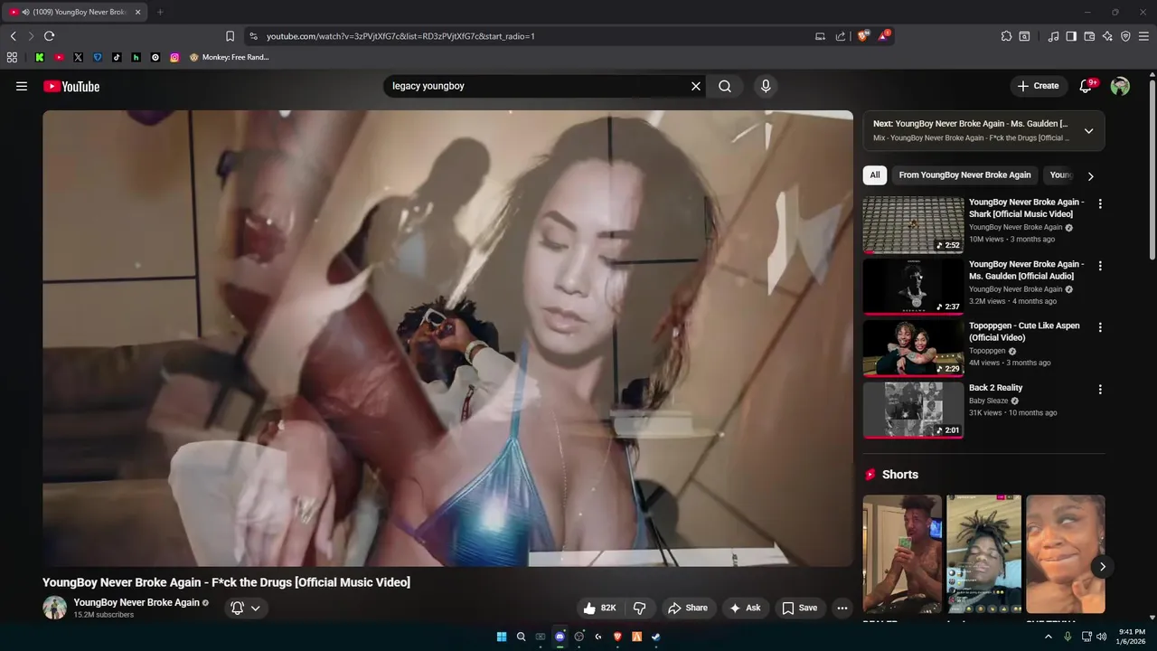Go to the YouTube home logo
This screenshot has height=651, width=1157.
(x=71, y=86)
